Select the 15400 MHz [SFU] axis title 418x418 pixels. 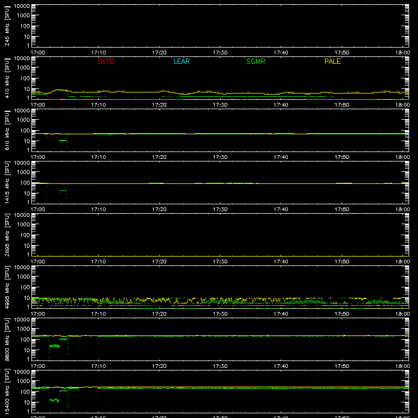coord(7,391)
